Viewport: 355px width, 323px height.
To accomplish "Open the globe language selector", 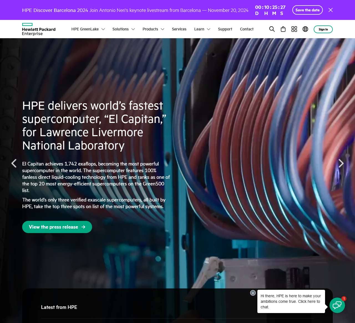I will tap(305, 29).
